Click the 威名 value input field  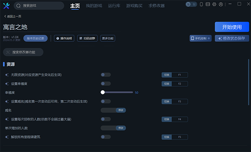[108, 110]
